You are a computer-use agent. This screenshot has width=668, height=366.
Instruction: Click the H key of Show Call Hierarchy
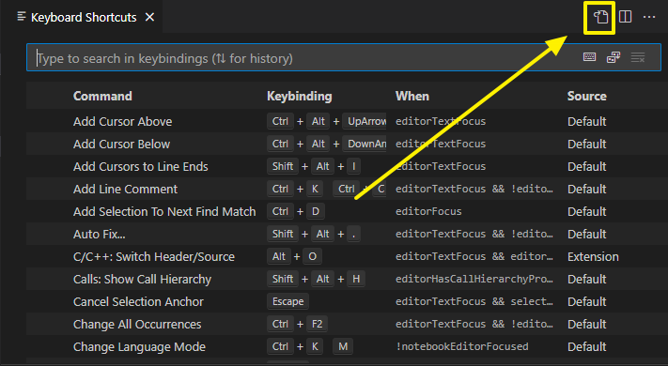click(x=356, y=279)
